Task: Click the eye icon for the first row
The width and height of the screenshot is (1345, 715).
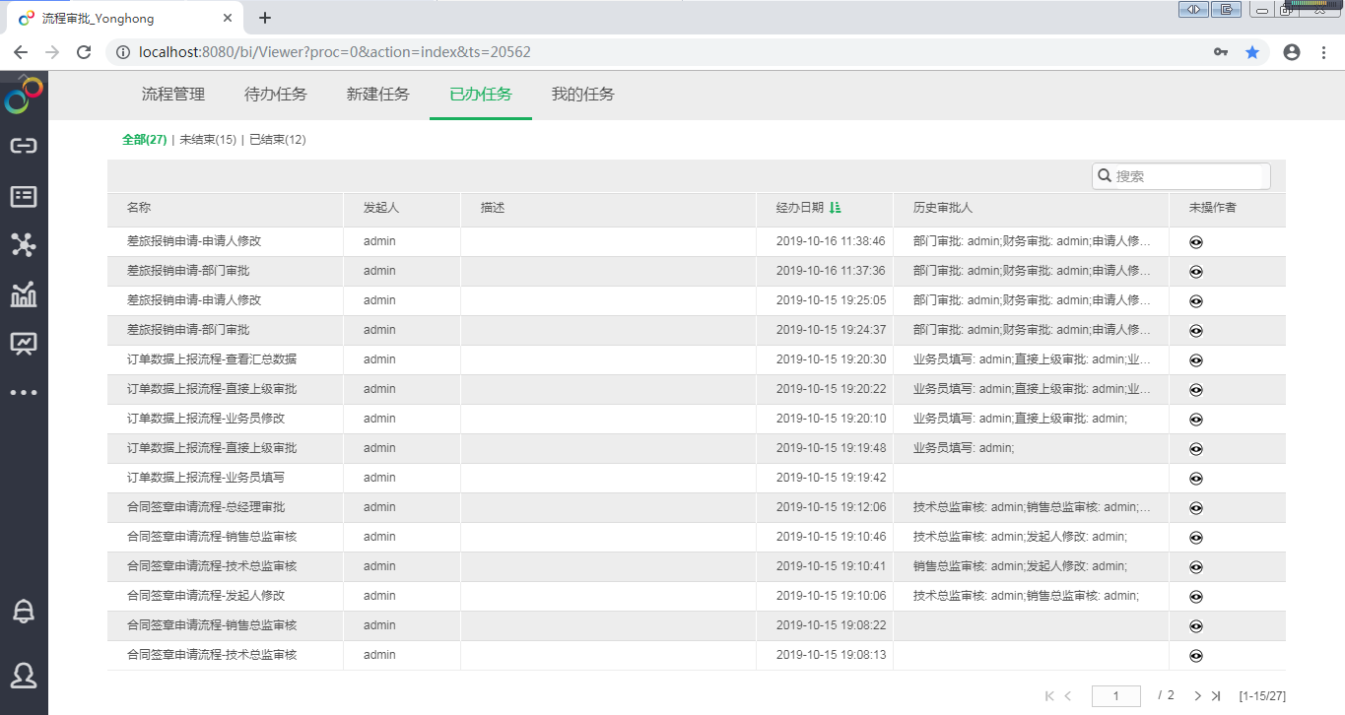Action: pos(1196,242)
